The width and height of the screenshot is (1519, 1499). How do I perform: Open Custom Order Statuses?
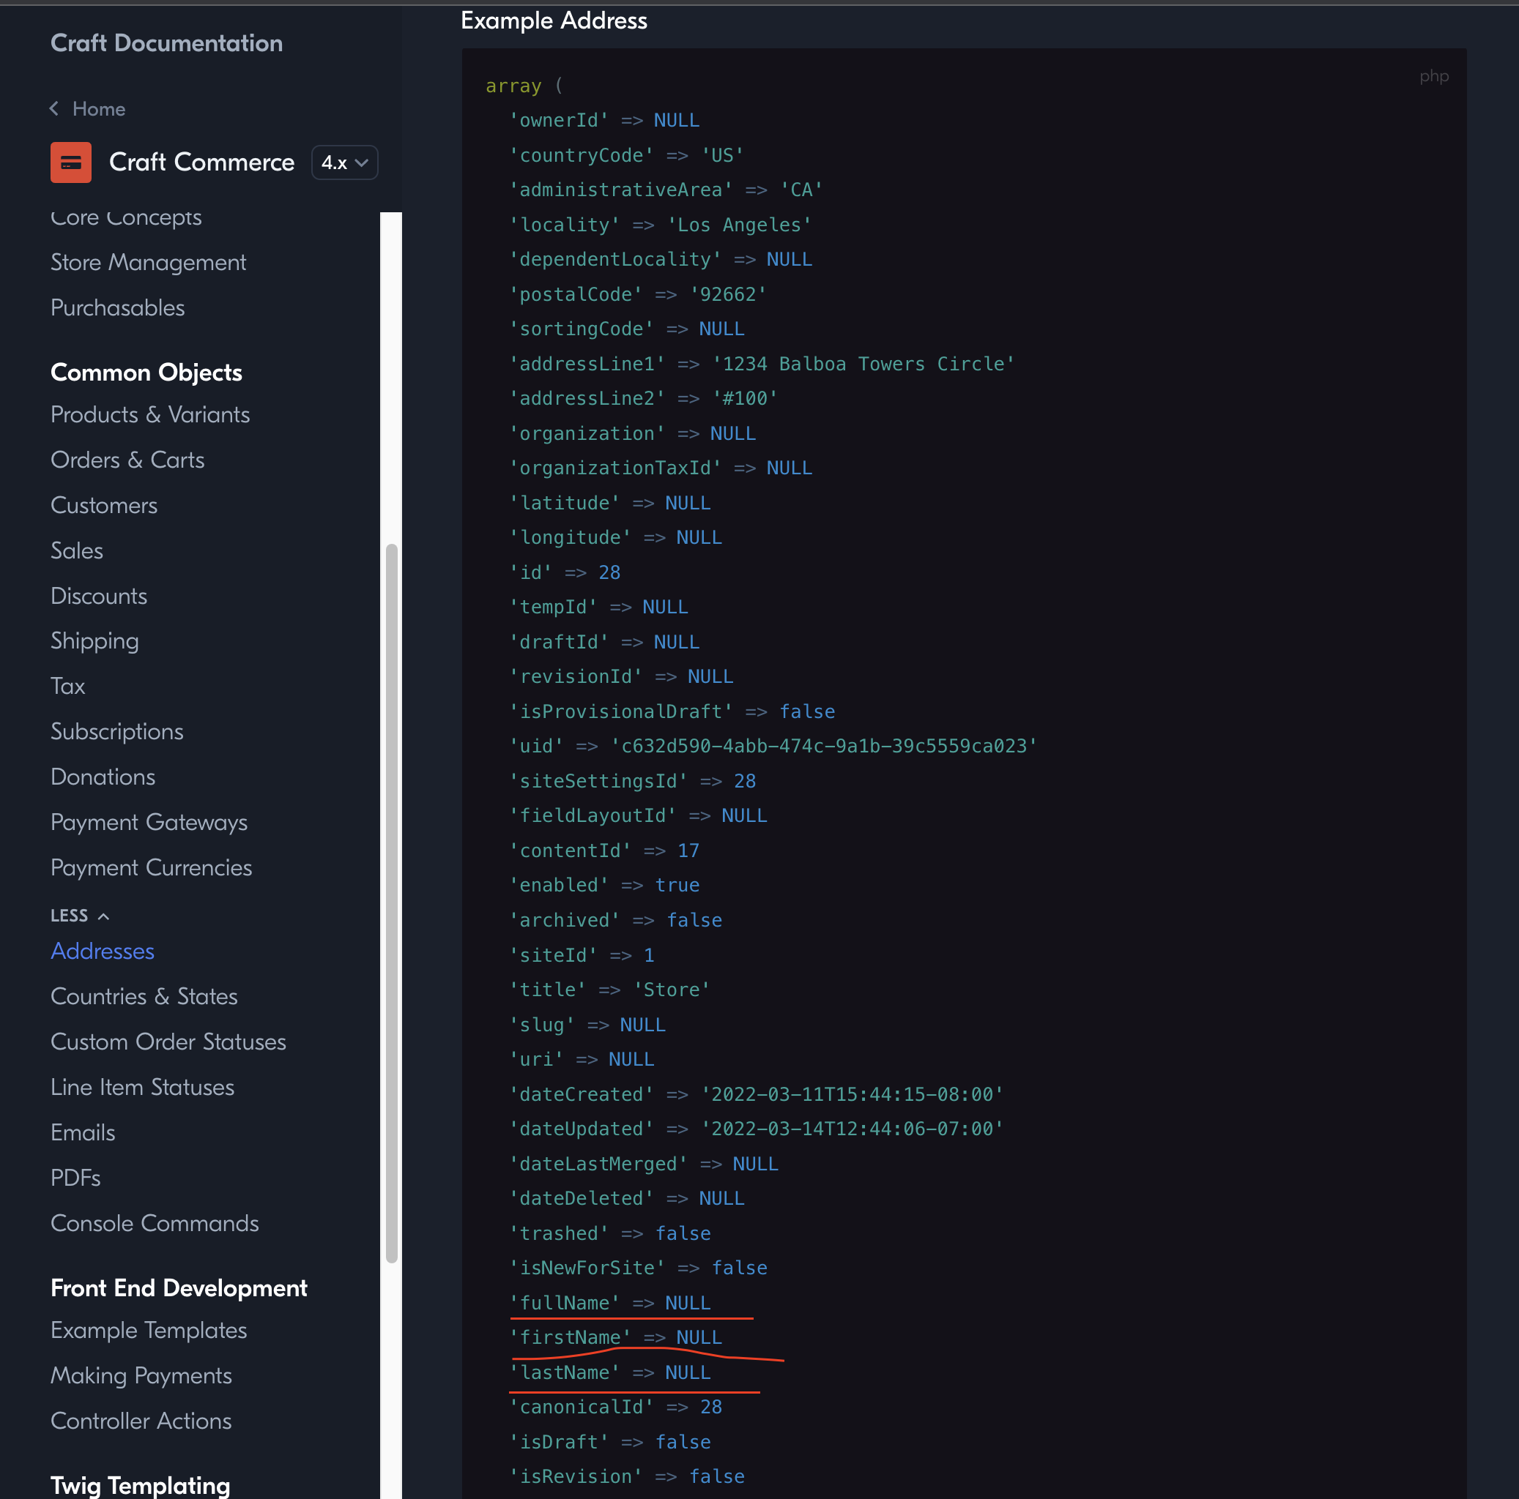tap(168, 1042)
